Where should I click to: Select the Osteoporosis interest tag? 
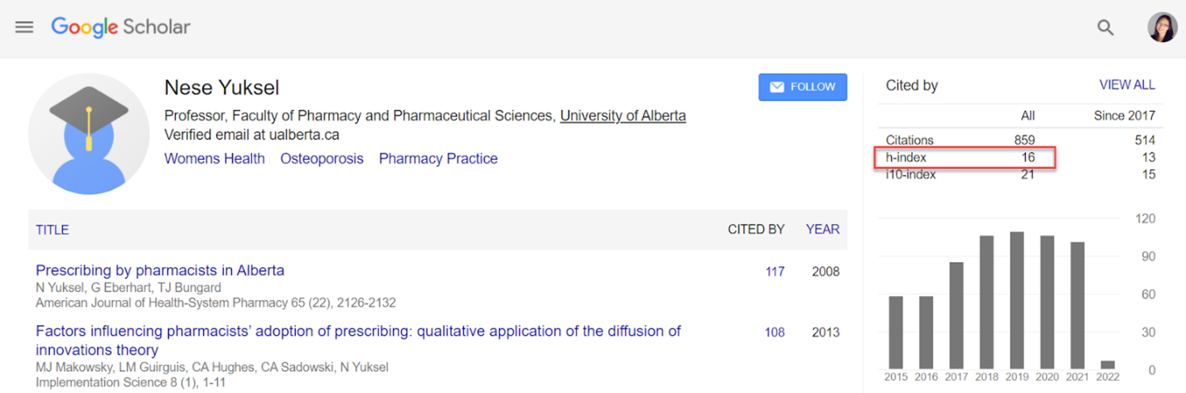[322, 158]
